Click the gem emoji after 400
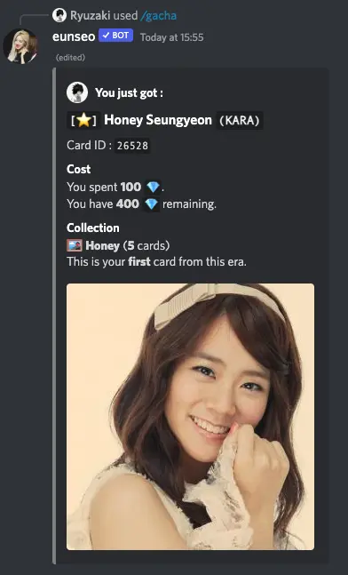This screenshot has height=575, width=348. pos(151,204)
